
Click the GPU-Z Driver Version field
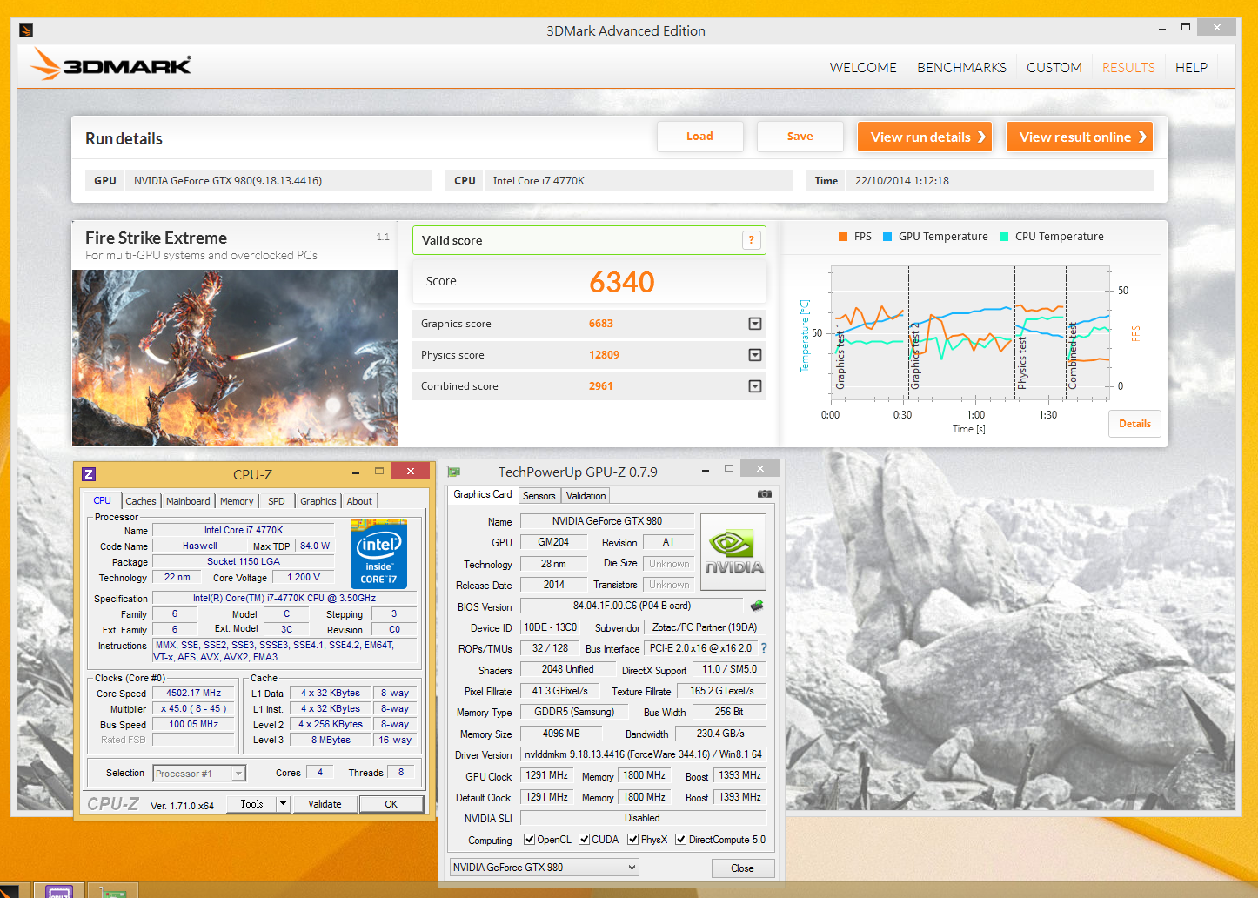tap(643, 754)
